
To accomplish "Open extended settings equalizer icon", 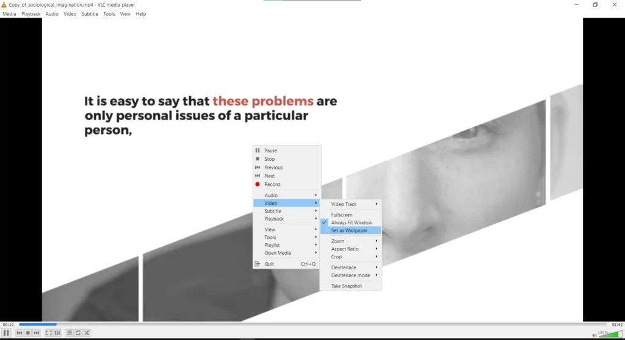I will pos(57,333).
